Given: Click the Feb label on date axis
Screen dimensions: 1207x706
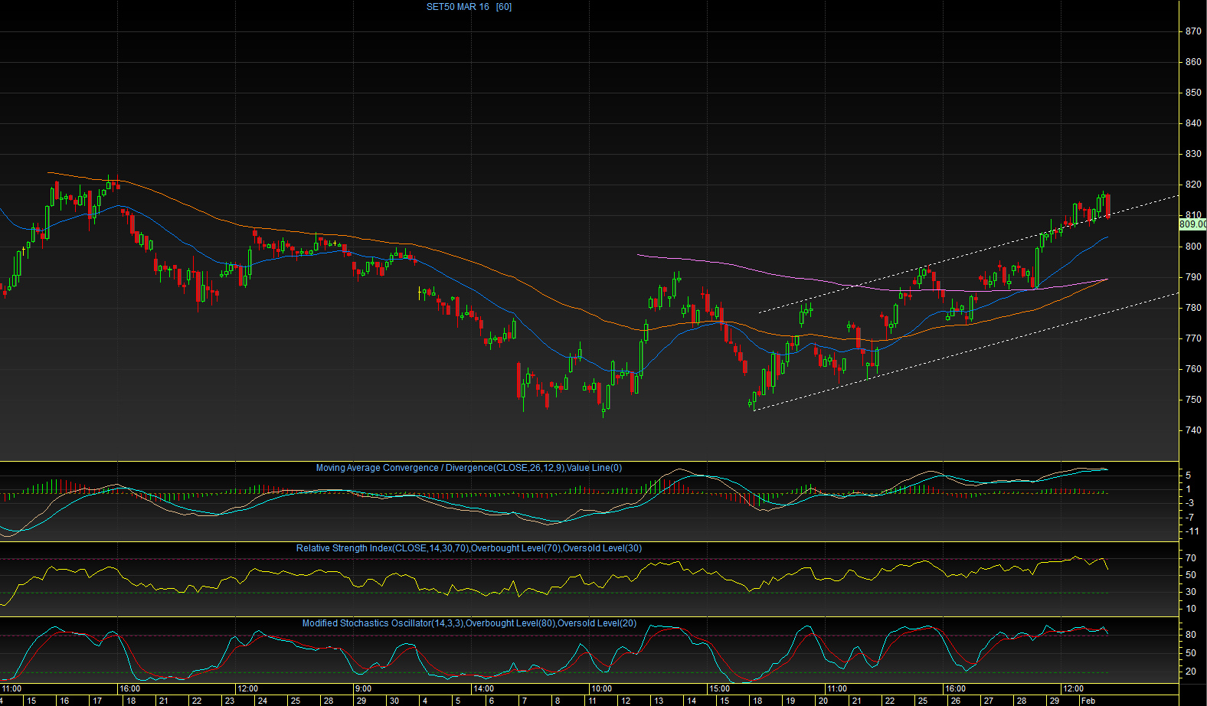Looking at the screenshot, I should tap(1088, 701).
